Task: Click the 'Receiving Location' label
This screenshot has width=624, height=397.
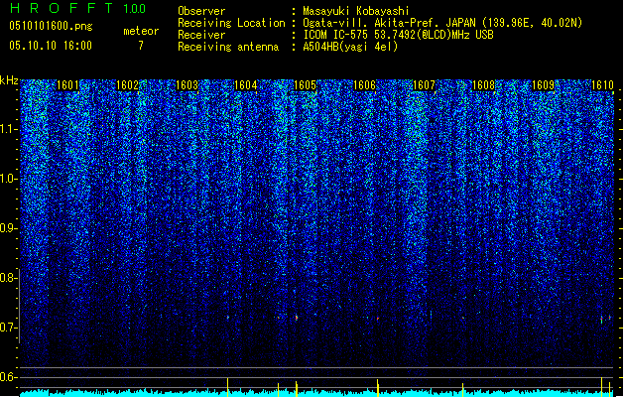Action: point(231,23)
